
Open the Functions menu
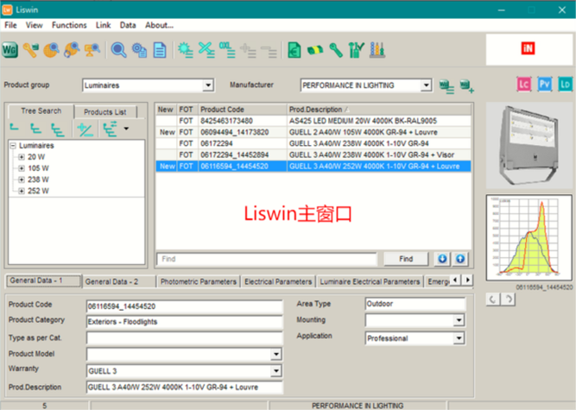click(69, 25)
